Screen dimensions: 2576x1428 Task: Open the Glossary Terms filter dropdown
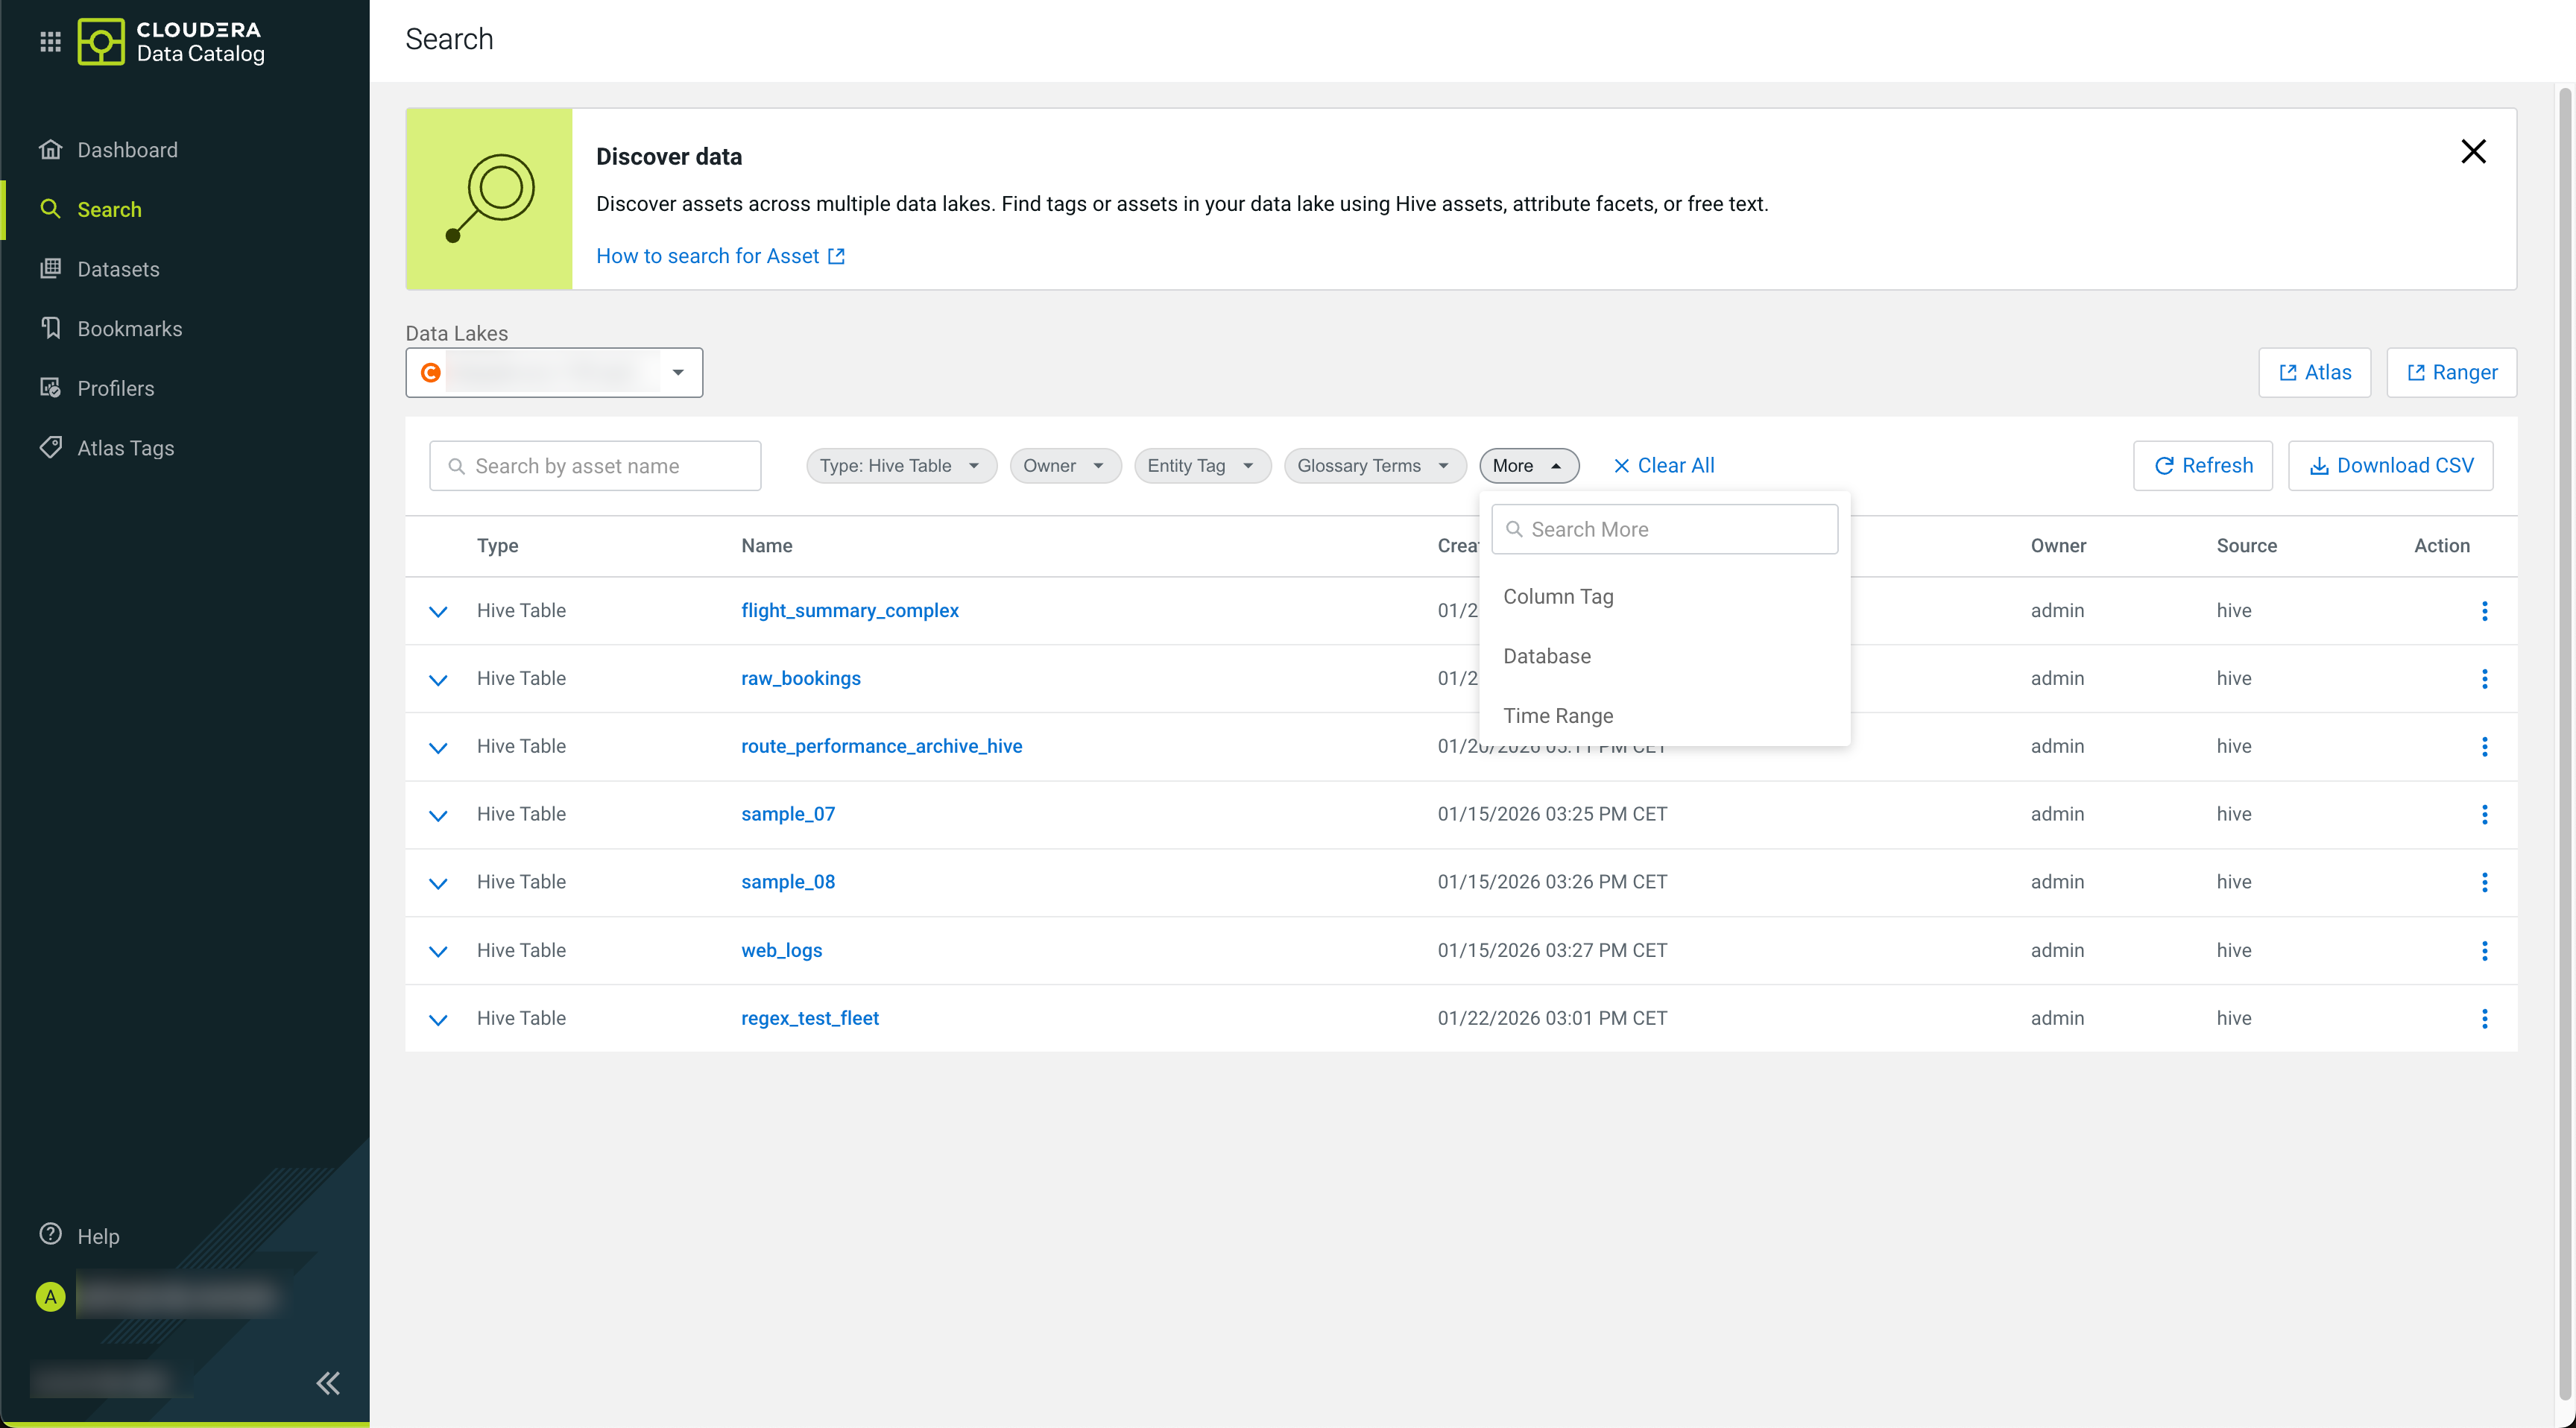coord(1373,466)
